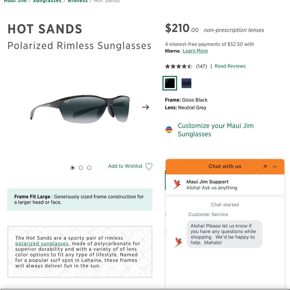Image resolution: width=290 pixels, height=290 pixels.
Task: Click the first full rating star
Action: click(168, 66)
